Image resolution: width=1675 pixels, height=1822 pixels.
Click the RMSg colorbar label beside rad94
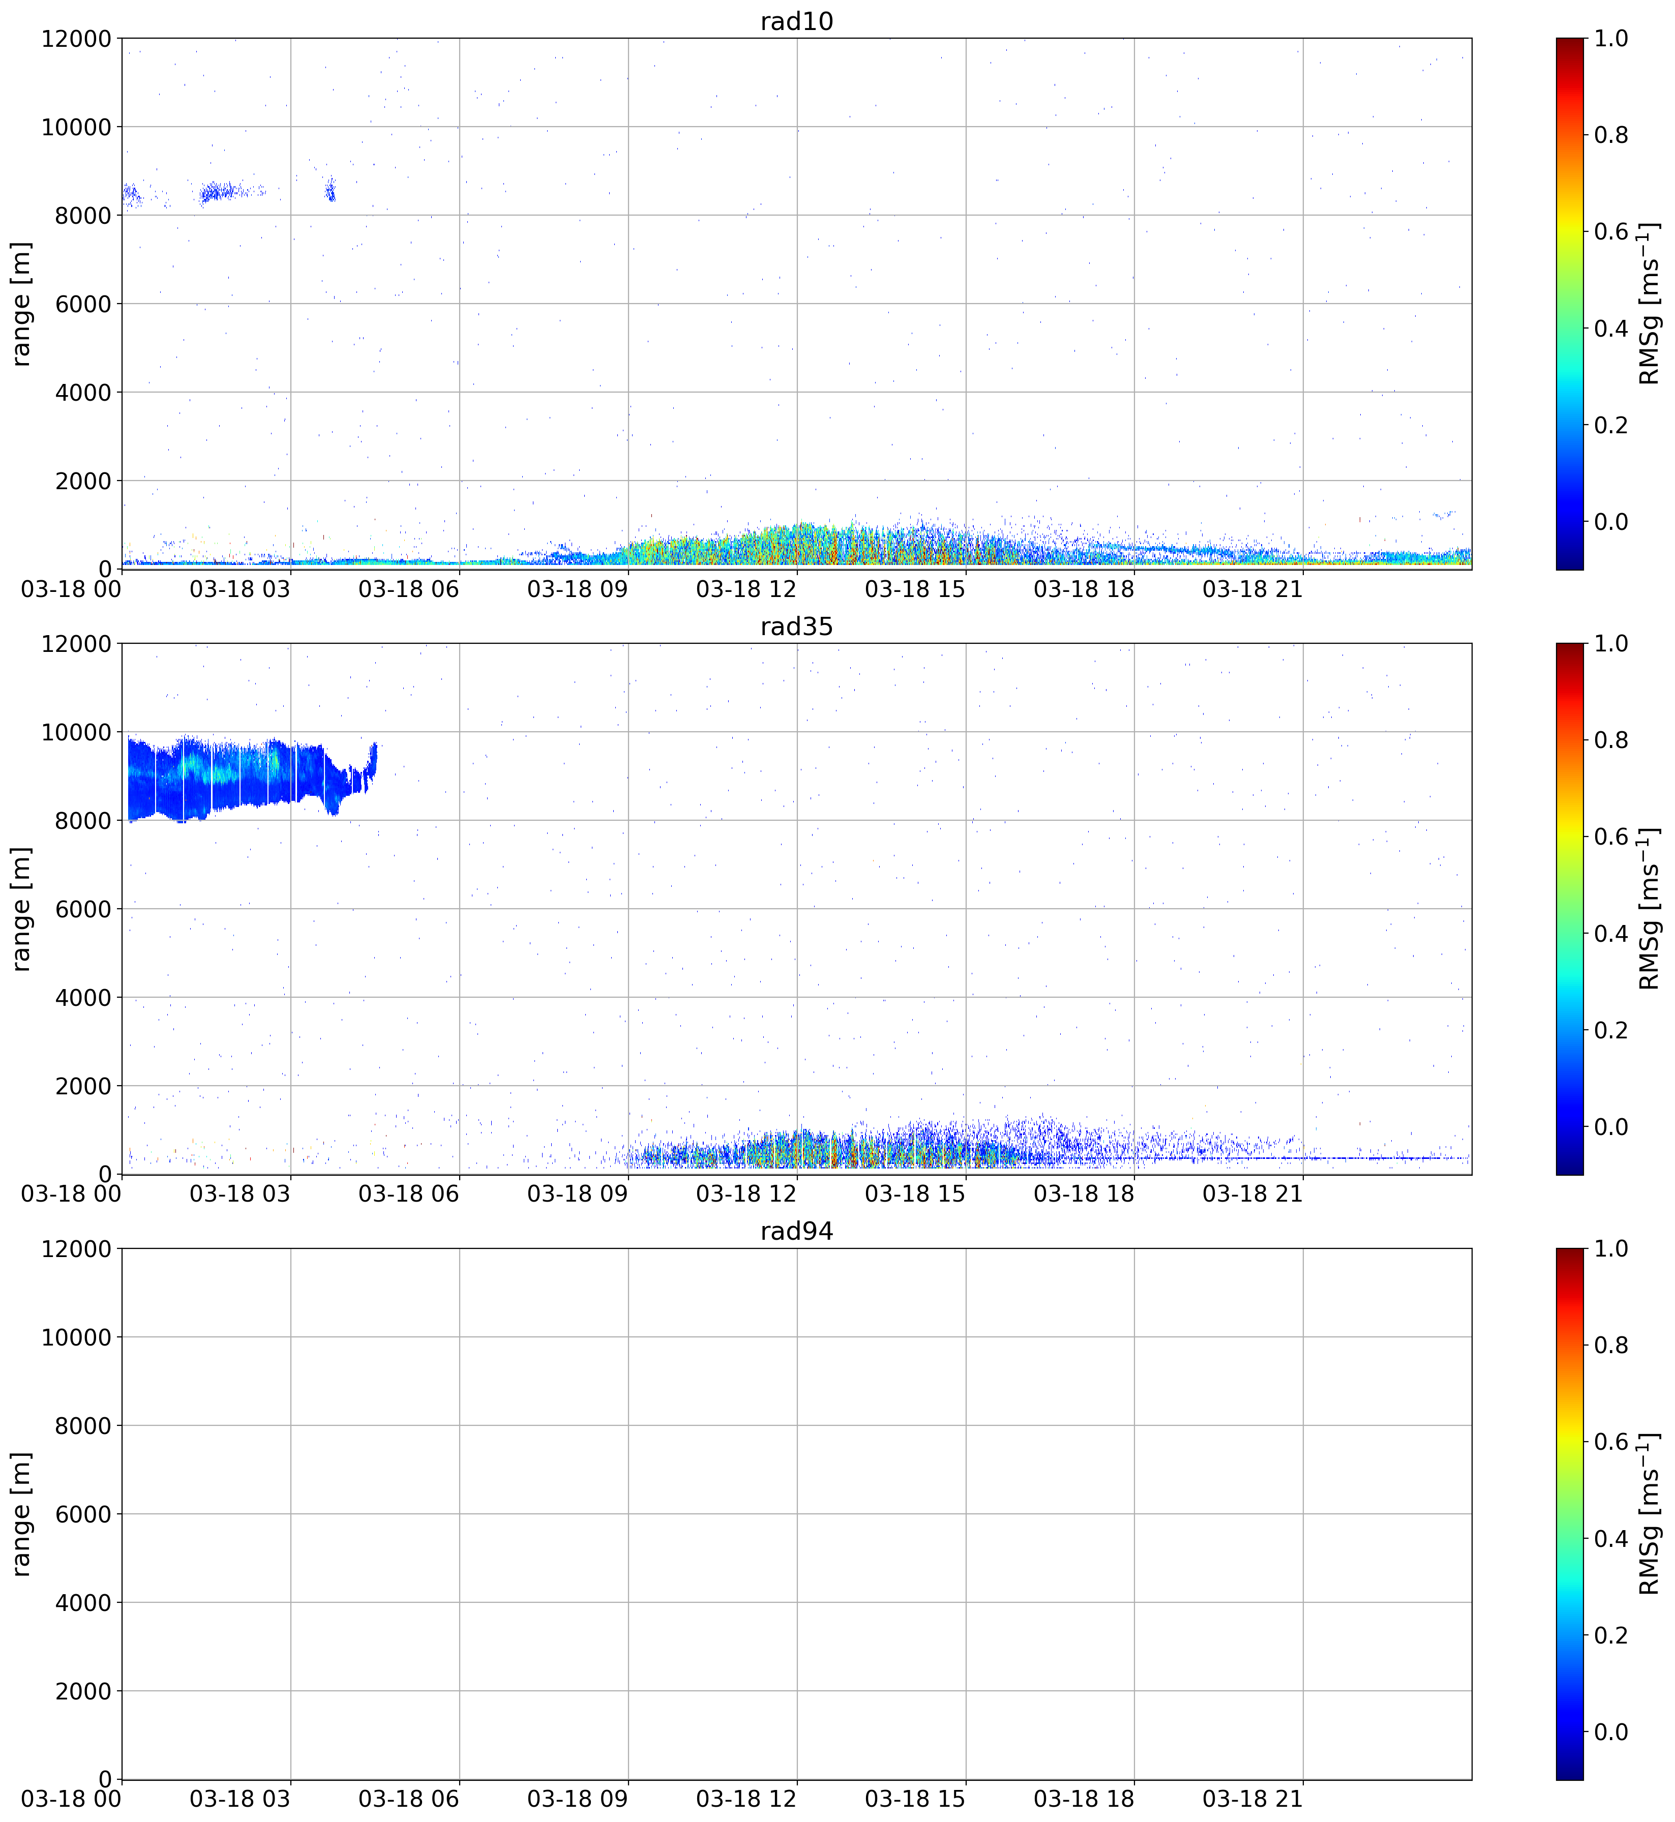(x=1650, y=1514)
